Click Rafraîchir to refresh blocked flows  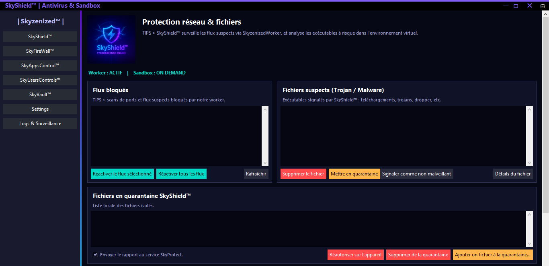256,174
